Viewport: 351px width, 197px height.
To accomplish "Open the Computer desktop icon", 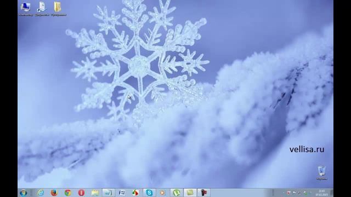I will (x=26, y=9).
